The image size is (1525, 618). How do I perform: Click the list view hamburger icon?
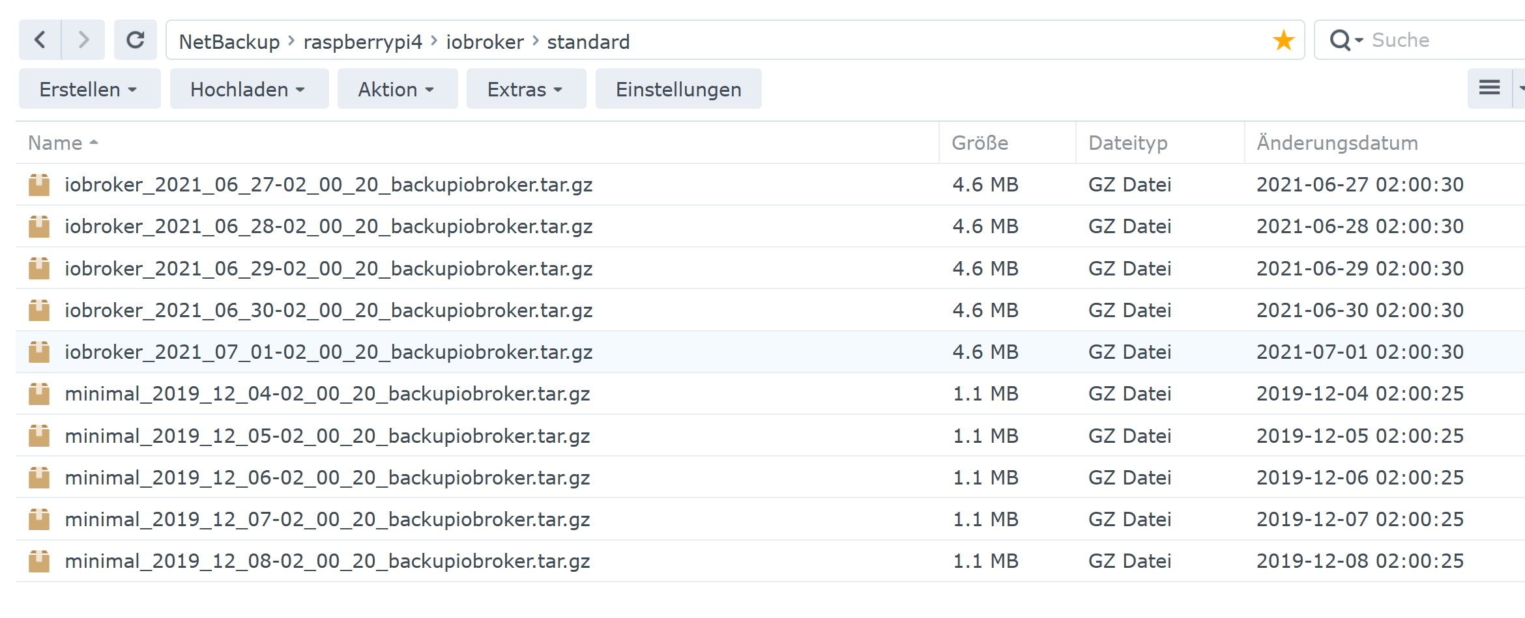pyautogui.click(x=1489, y=87)
